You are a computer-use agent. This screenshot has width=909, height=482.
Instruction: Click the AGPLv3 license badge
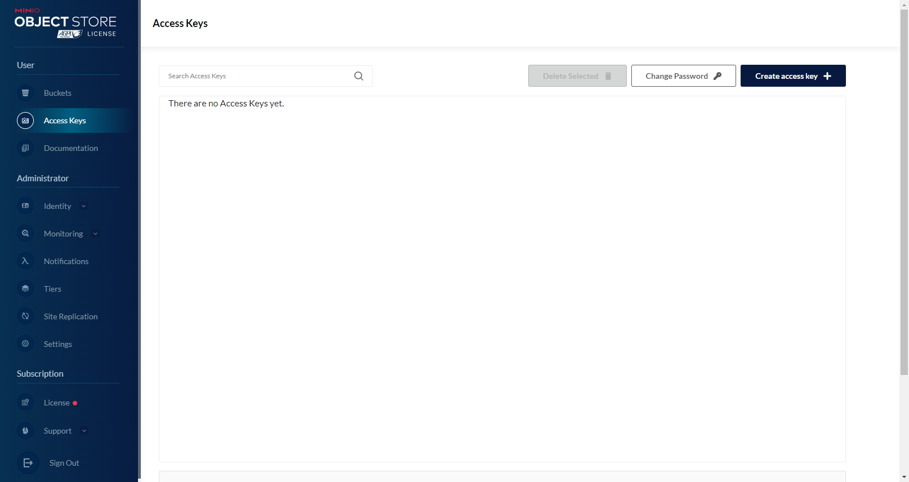click(x=70, y=34)
